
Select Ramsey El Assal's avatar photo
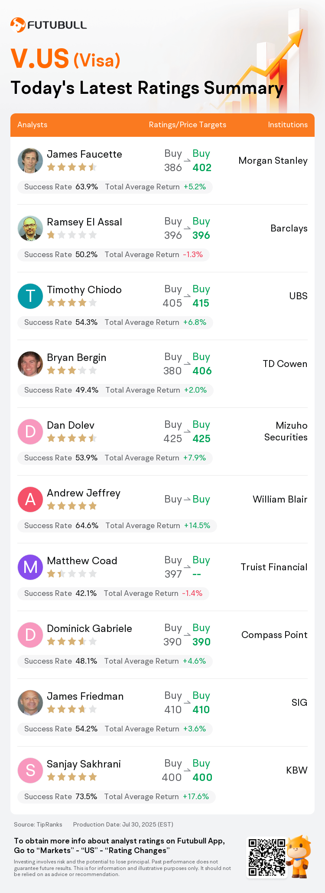tap(30, 228)
